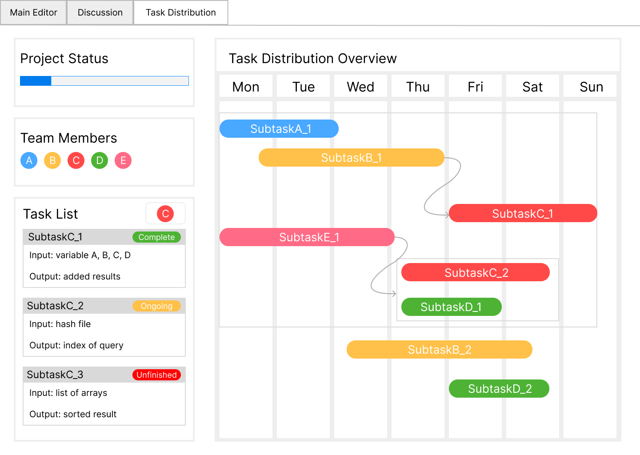Click the Wed column header
This screenshot has height=455, width=640.
click(x=360, y=86)
